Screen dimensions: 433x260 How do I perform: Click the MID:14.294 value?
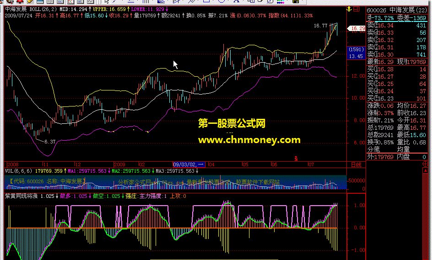point(74,9)
